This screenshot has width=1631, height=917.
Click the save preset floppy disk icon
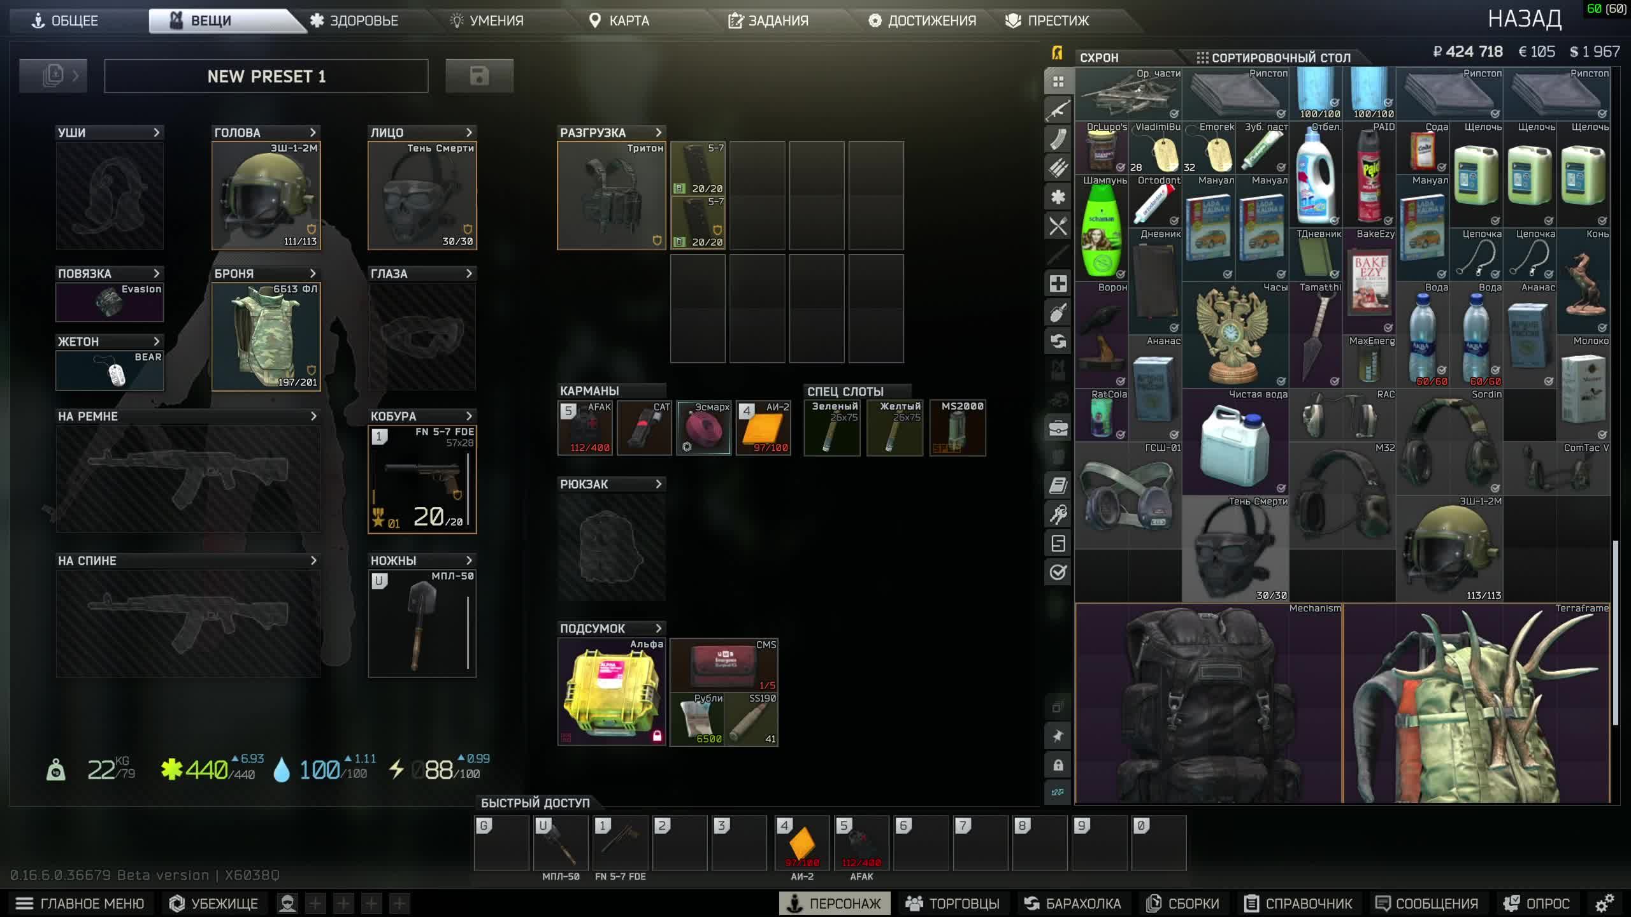pyautogui.click(x=479, y=76)
